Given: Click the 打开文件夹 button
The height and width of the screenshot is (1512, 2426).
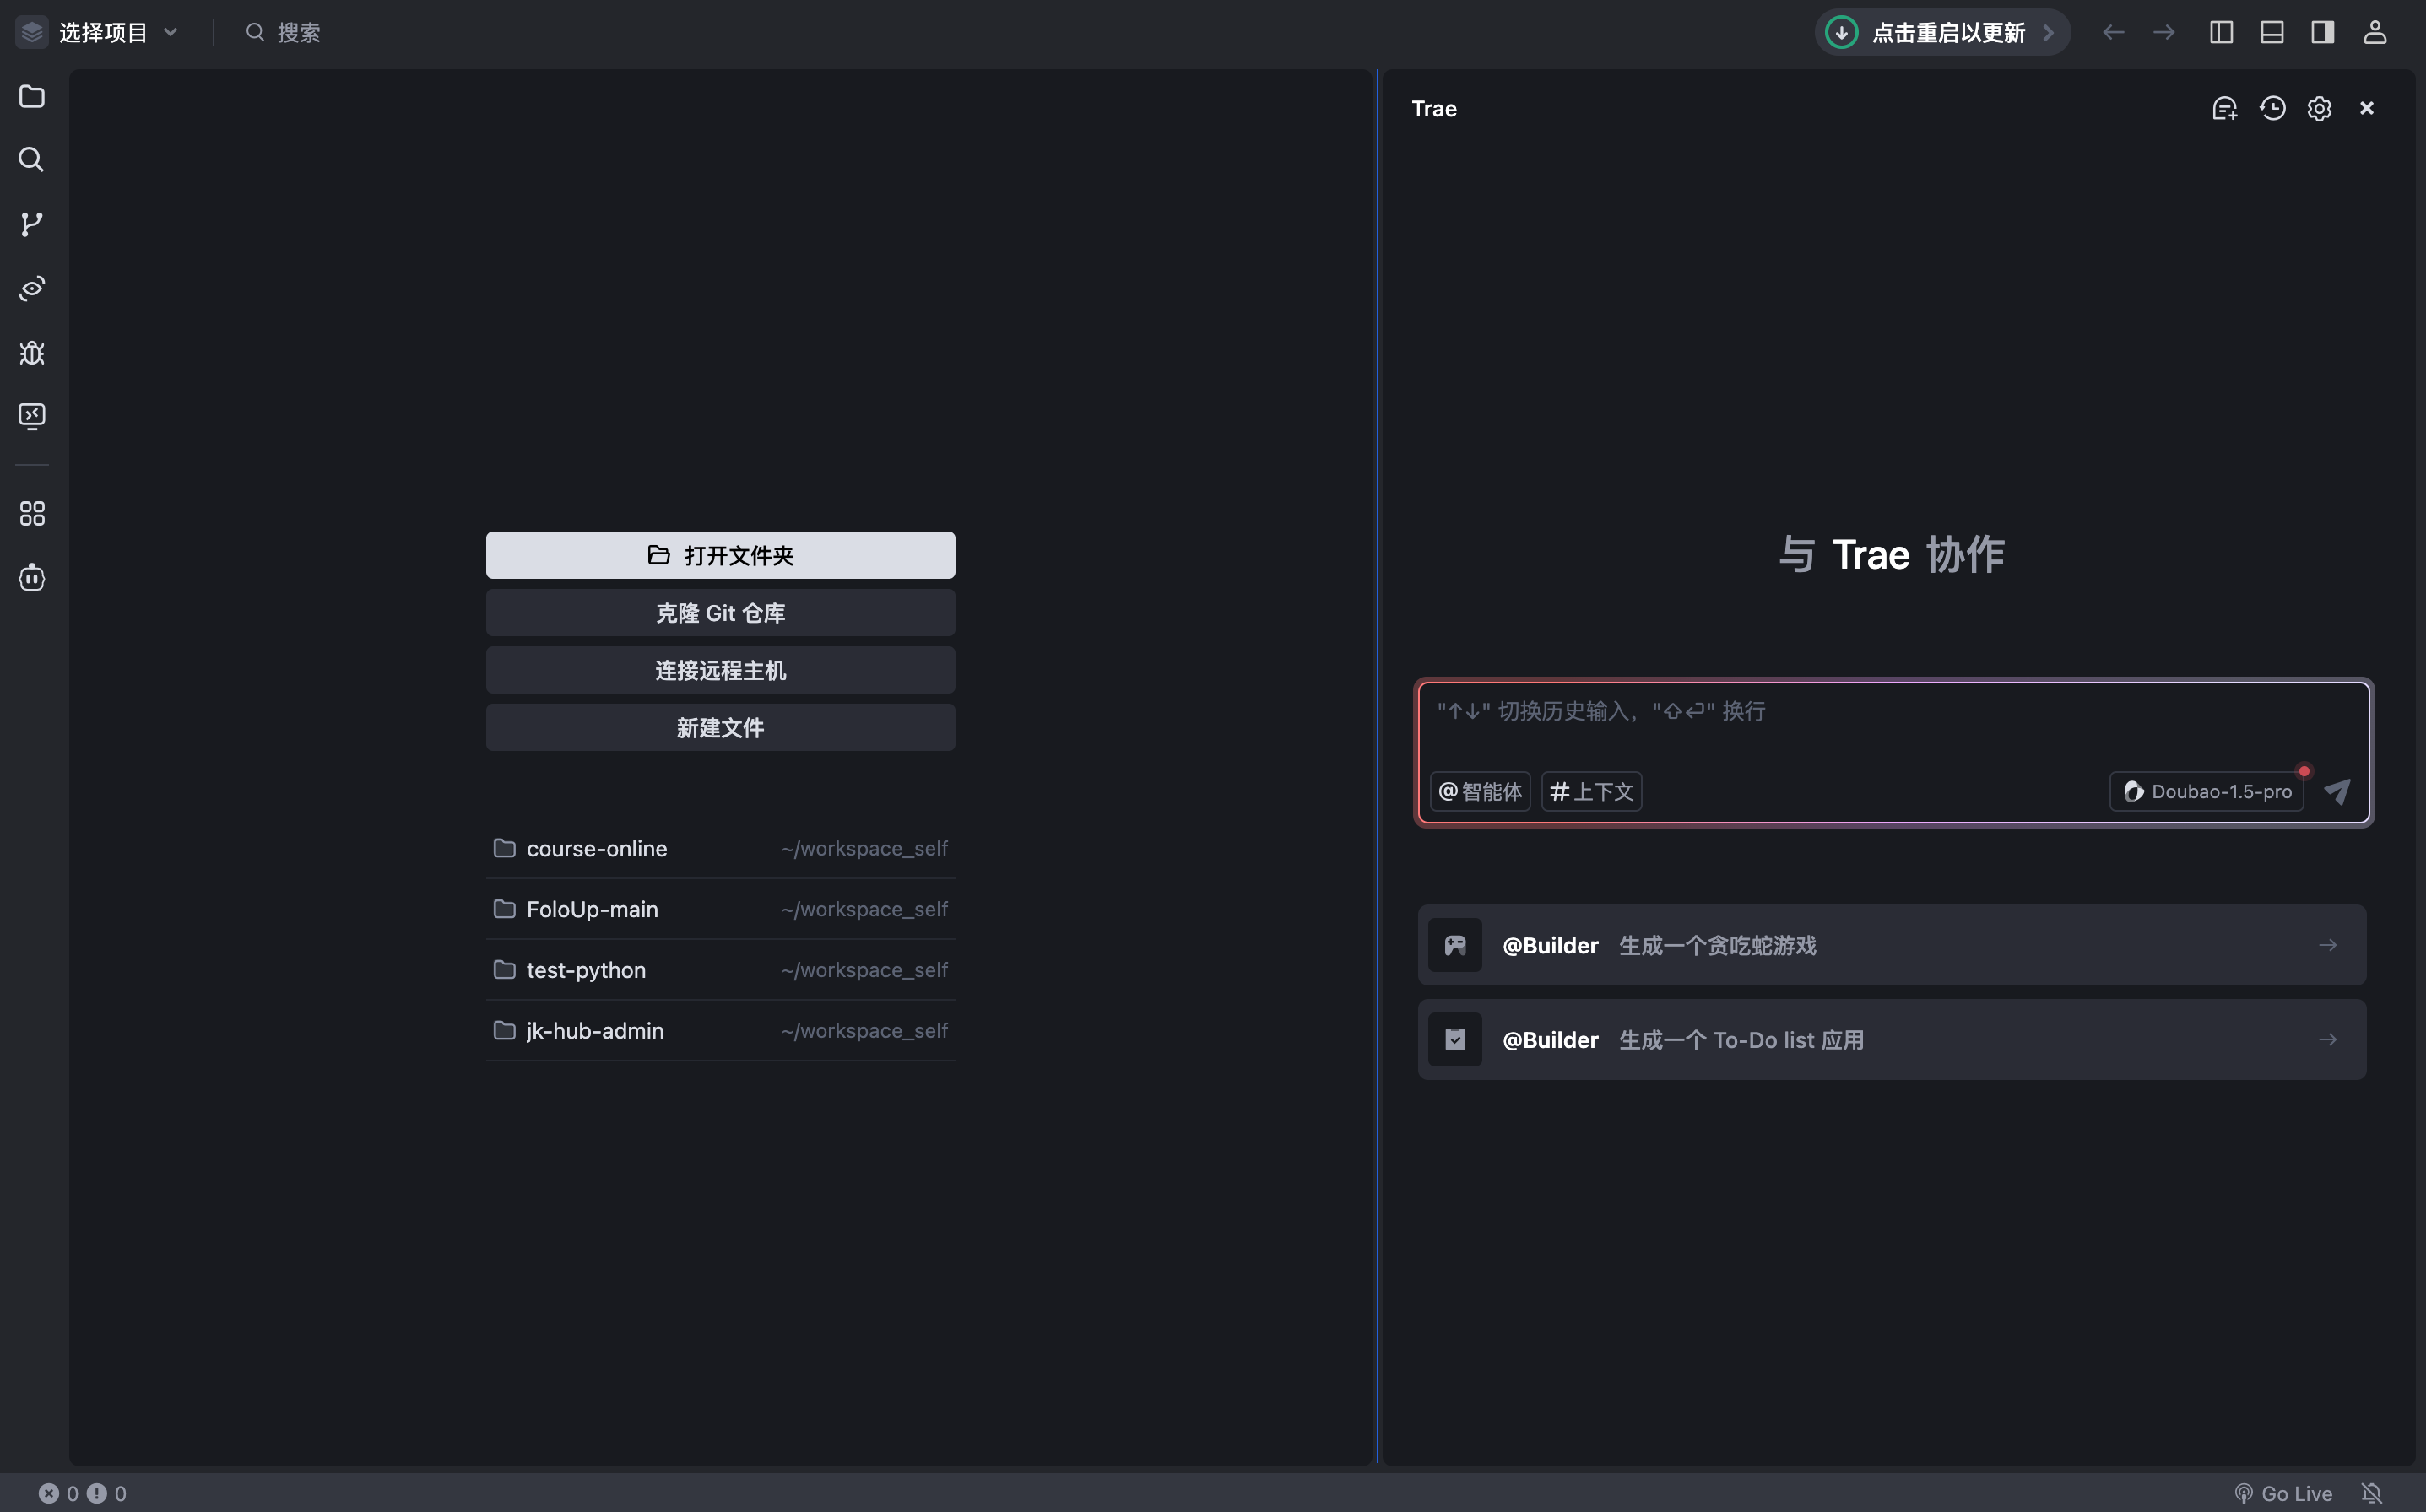Looking at the screenshot, I should point(719,555).
